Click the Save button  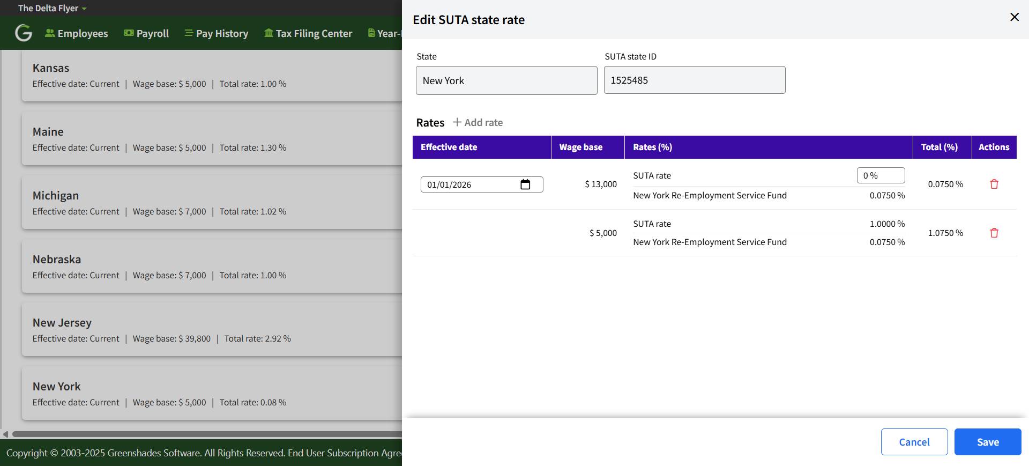987,442
